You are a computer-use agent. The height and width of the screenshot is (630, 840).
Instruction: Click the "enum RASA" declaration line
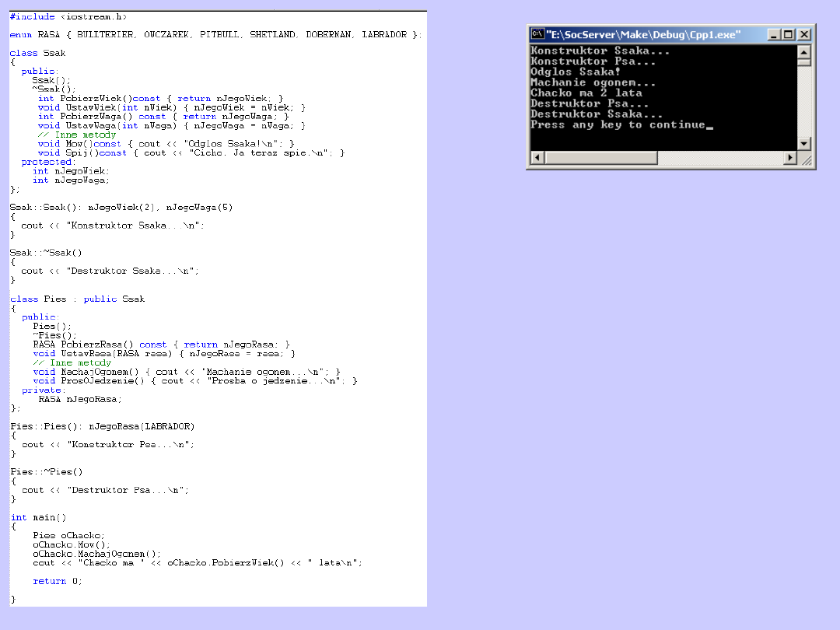216,34
